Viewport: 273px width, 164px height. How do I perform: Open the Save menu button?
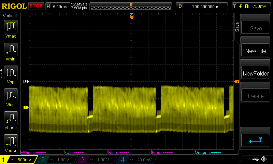(x=255, y=27)
